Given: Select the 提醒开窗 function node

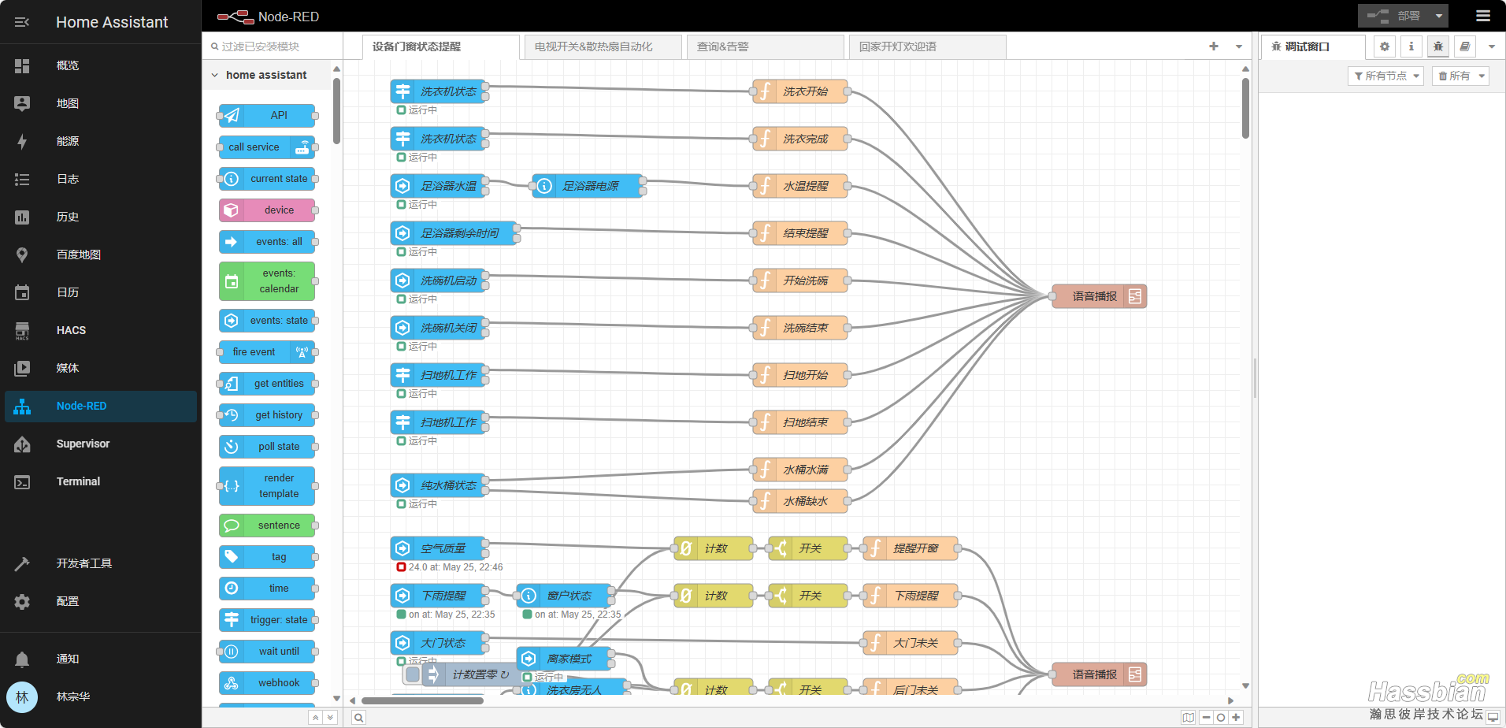Looking at the screenshot, I should click(911, 548).
